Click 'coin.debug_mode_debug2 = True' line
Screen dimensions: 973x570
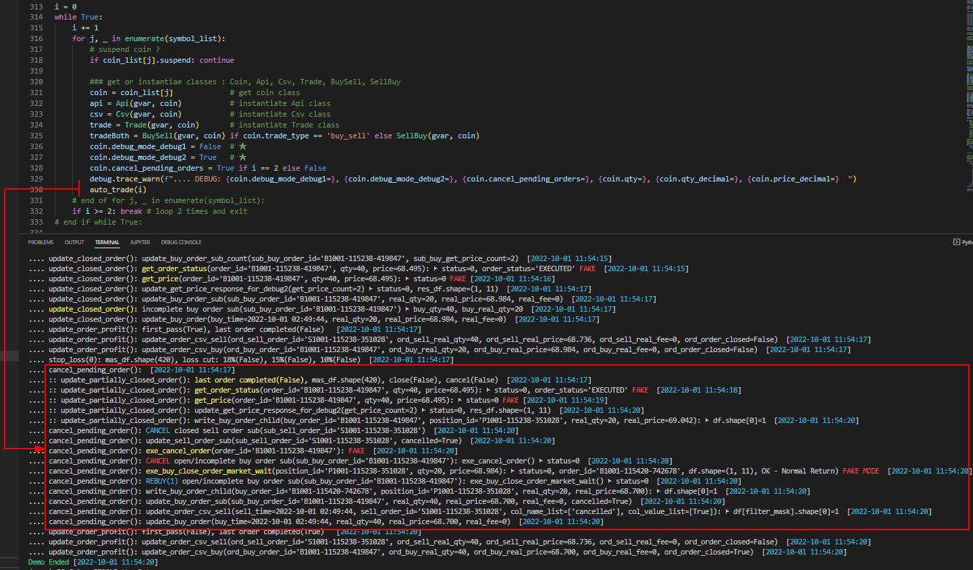click(153, 157)
